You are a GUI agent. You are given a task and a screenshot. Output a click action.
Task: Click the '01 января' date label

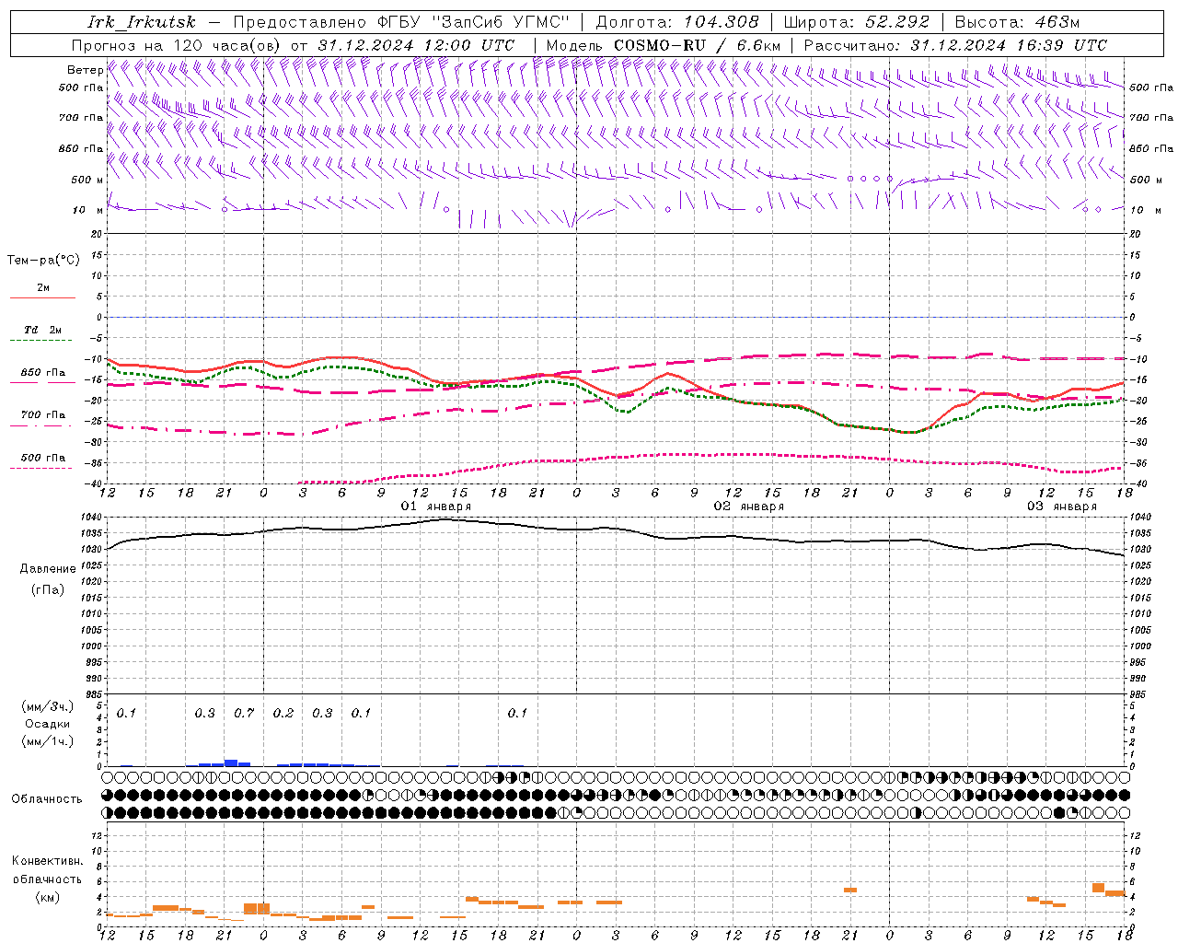coord(436,506)
